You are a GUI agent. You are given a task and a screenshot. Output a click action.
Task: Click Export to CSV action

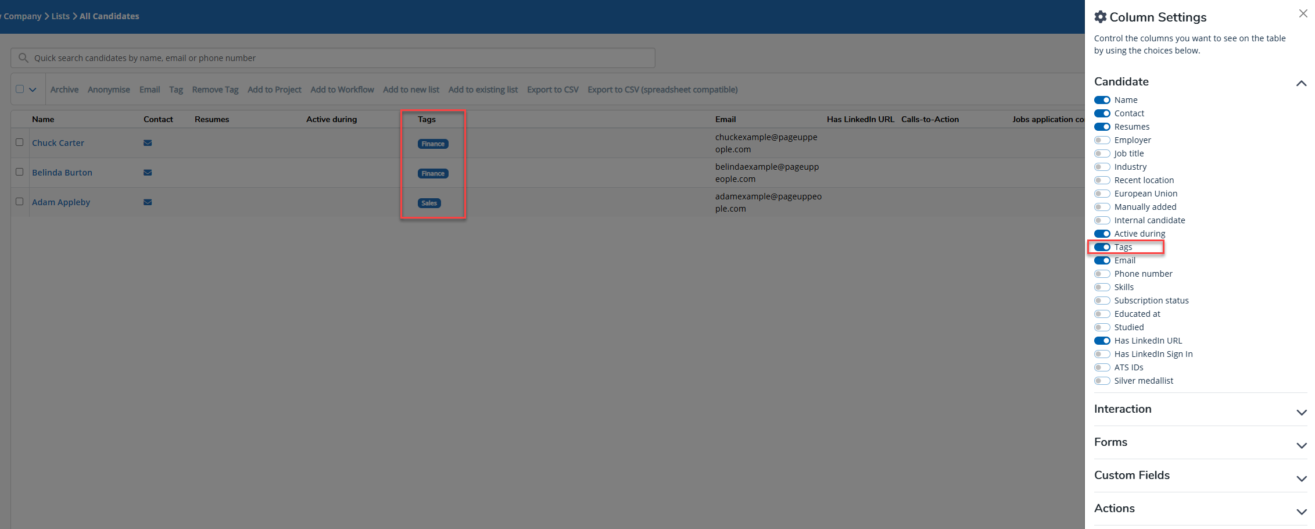pyautogui.click(x=552, y=90)
